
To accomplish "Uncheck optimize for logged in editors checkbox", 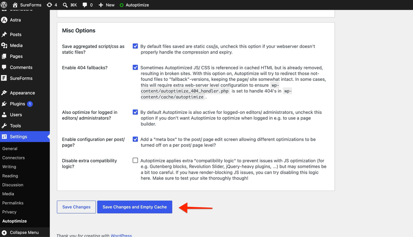I will (135, 112).
